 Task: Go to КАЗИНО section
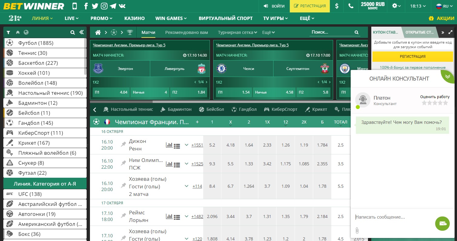click(134, 18)
